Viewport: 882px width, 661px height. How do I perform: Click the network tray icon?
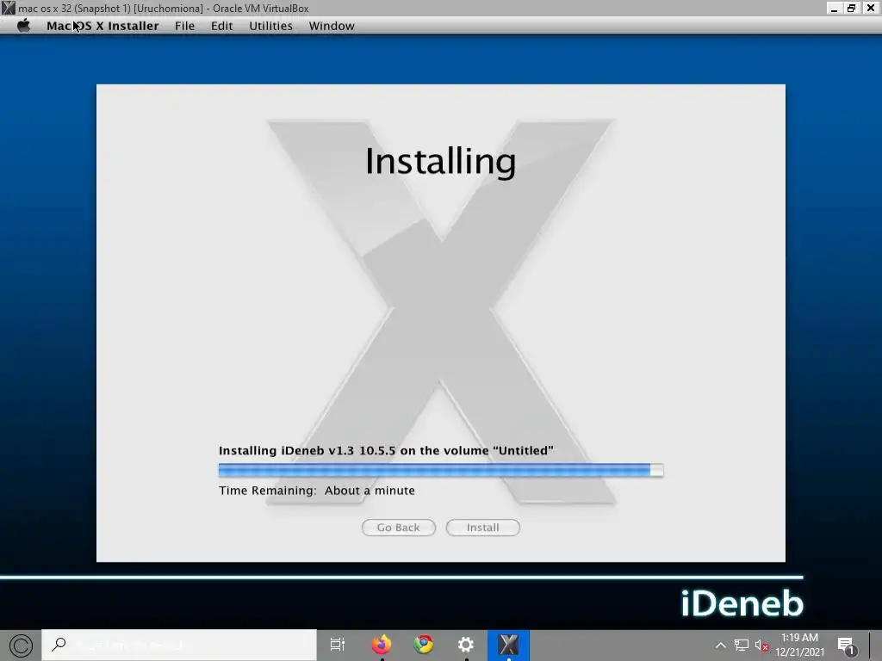point(742,646)
